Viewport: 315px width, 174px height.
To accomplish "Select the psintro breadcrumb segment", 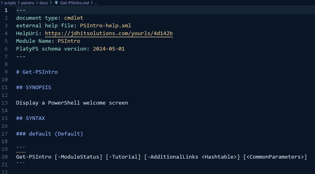I will pyautogui.click(x=28, y=3).
